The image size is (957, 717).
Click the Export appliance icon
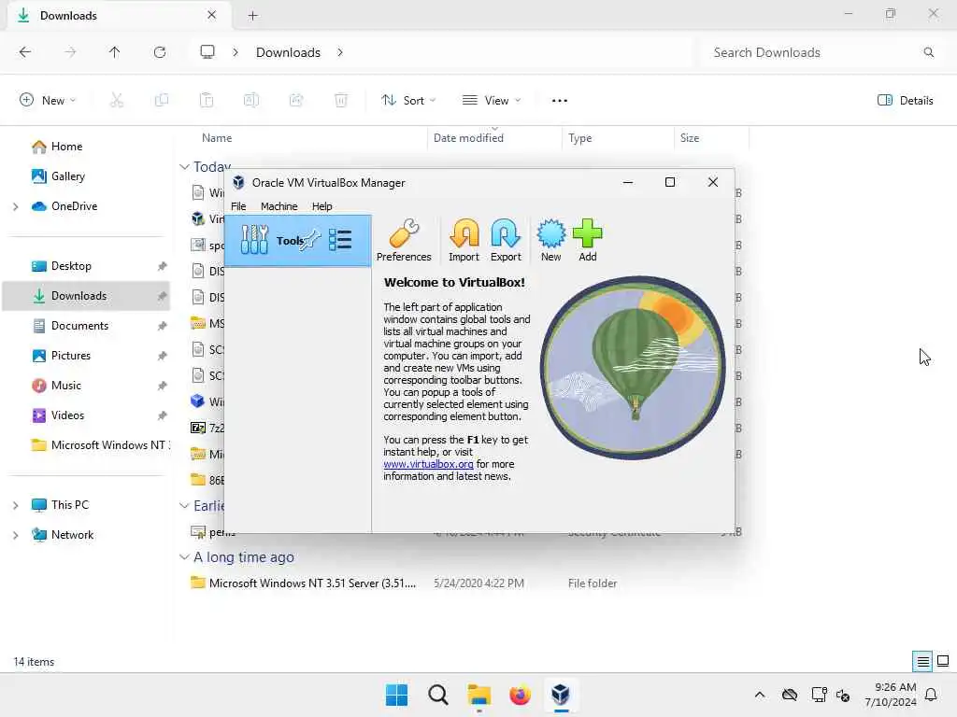click(x=506, y=240)
